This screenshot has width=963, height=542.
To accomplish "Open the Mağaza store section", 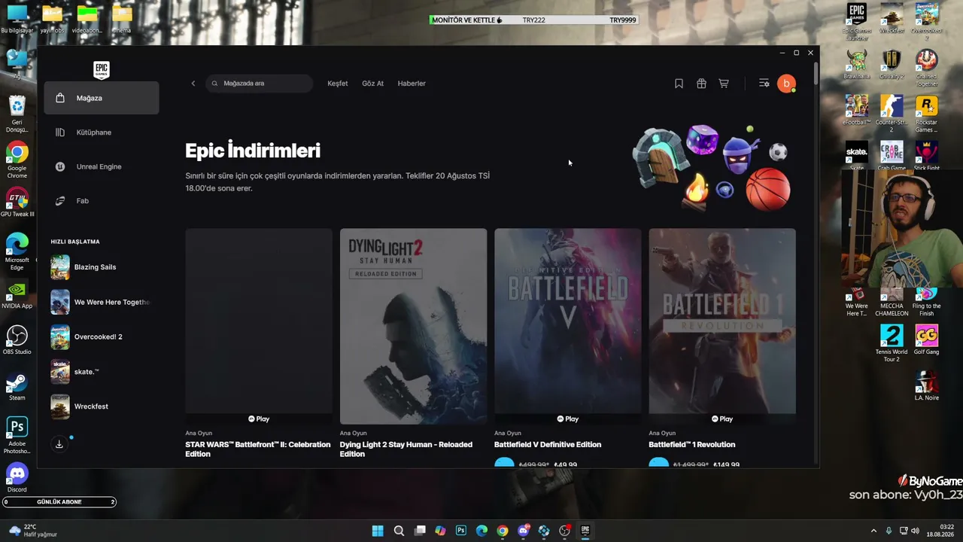I will pos(102,98).
